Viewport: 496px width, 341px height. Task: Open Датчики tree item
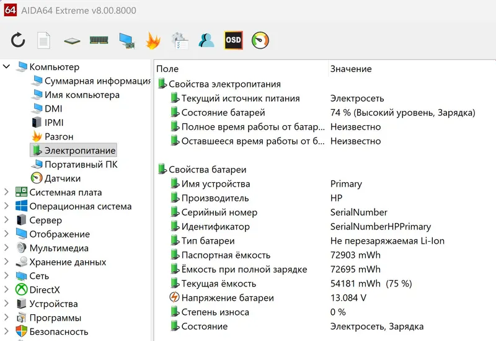pyautogui.click(x=56, y=179)
